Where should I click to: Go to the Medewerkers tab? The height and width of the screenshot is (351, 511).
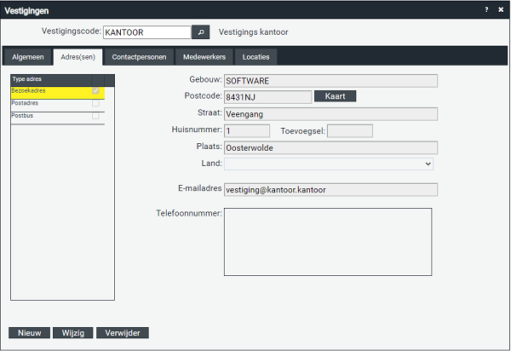click(204, 57)
